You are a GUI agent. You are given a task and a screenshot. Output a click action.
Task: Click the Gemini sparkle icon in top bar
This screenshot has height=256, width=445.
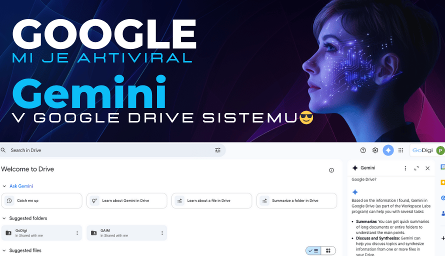pyautogui.click(x=388, y=150)
